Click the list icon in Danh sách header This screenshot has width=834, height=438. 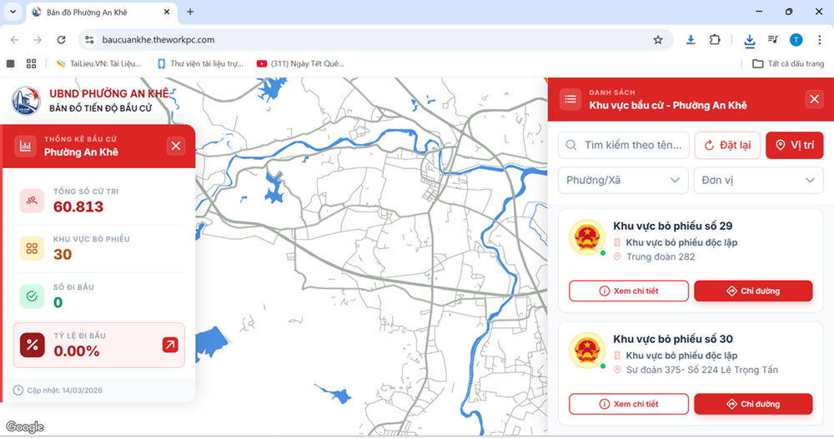pyautogui.click(x=570, y=99)
